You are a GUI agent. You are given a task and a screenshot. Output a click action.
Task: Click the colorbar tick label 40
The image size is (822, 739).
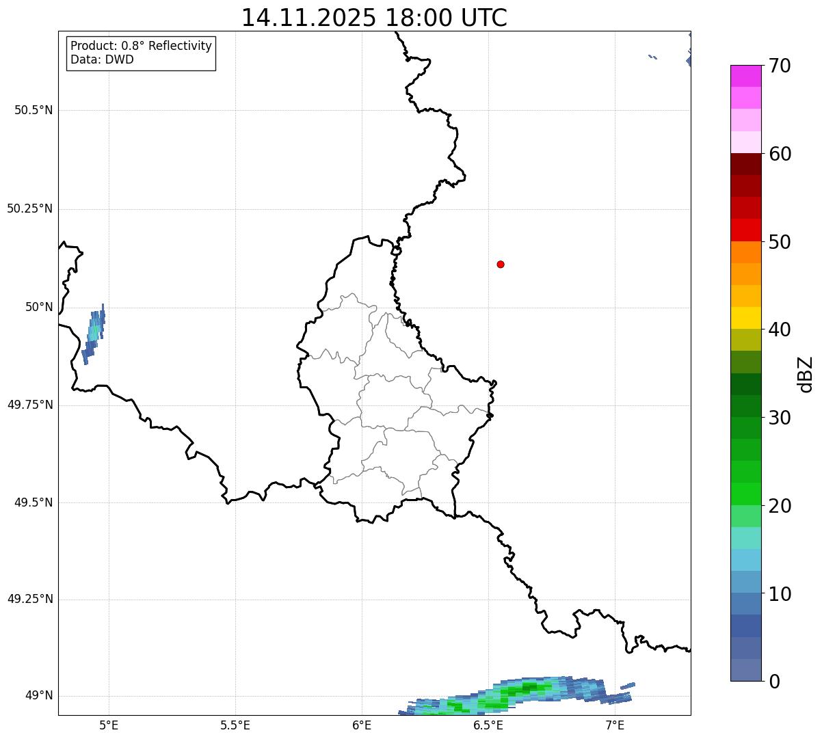coord(780,330)
